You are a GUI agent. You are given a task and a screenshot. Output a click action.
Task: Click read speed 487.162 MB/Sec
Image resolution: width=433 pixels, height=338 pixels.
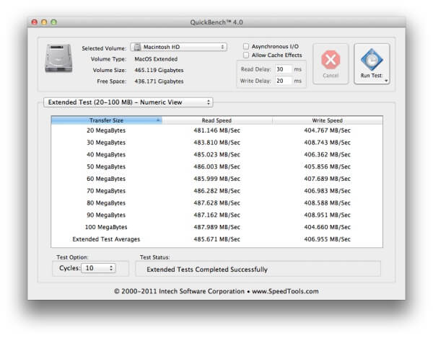pyautogui.click(x=216, y=215)
